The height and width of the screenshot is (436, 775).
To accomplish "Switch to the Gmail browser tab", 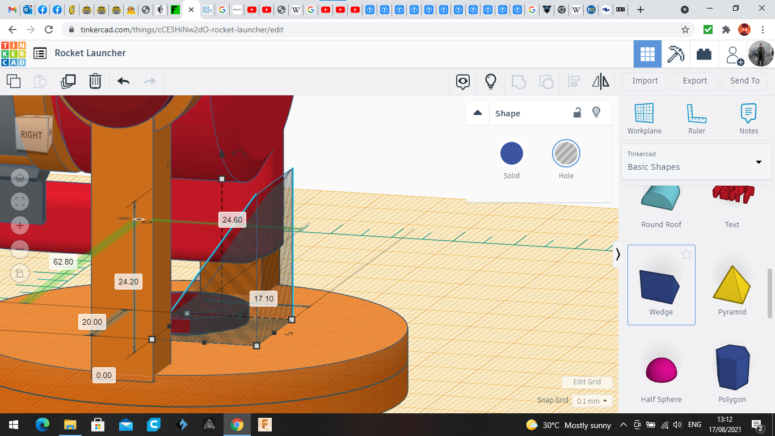I will [x=12, y=10].
